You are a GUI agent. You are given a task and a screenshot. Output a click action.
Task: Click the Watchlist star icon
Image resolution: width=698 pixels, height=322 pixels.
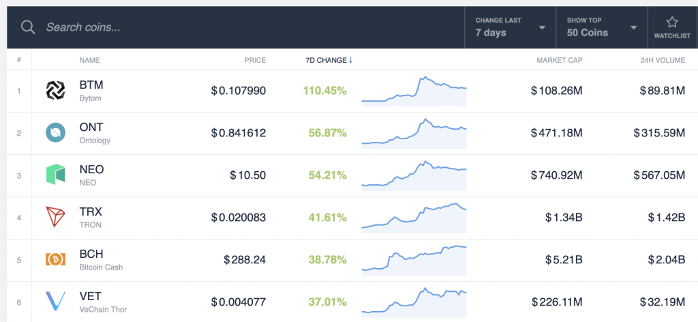click(x=671, y=23)
